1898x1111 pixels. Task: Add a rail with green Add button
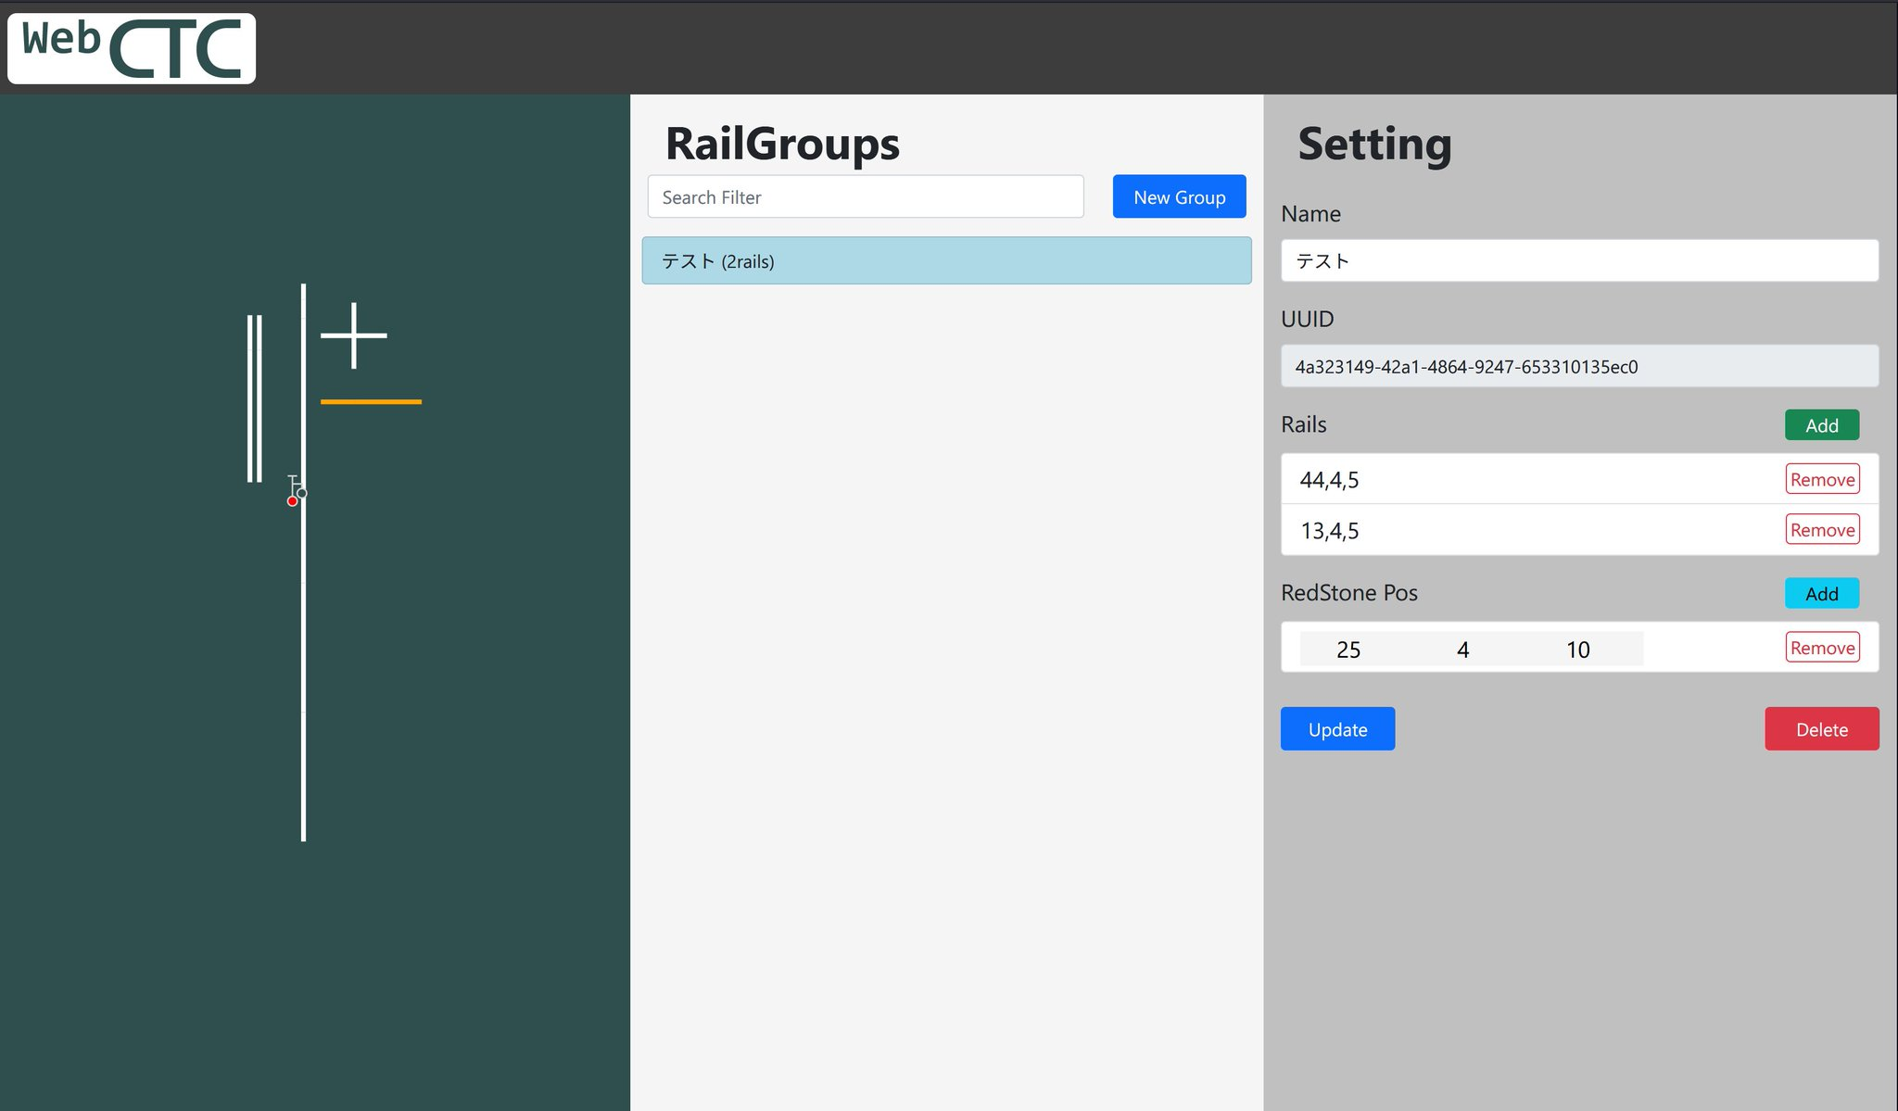click(1821, 425)
